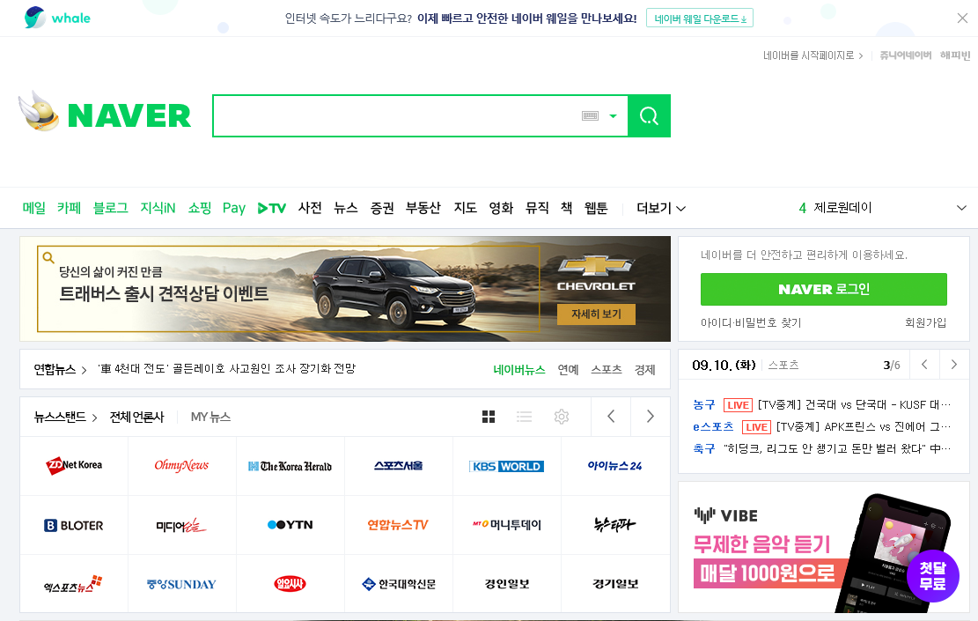Switch to 네이버뉴스 tab
The image size is (978, 621).
(519, 369)
